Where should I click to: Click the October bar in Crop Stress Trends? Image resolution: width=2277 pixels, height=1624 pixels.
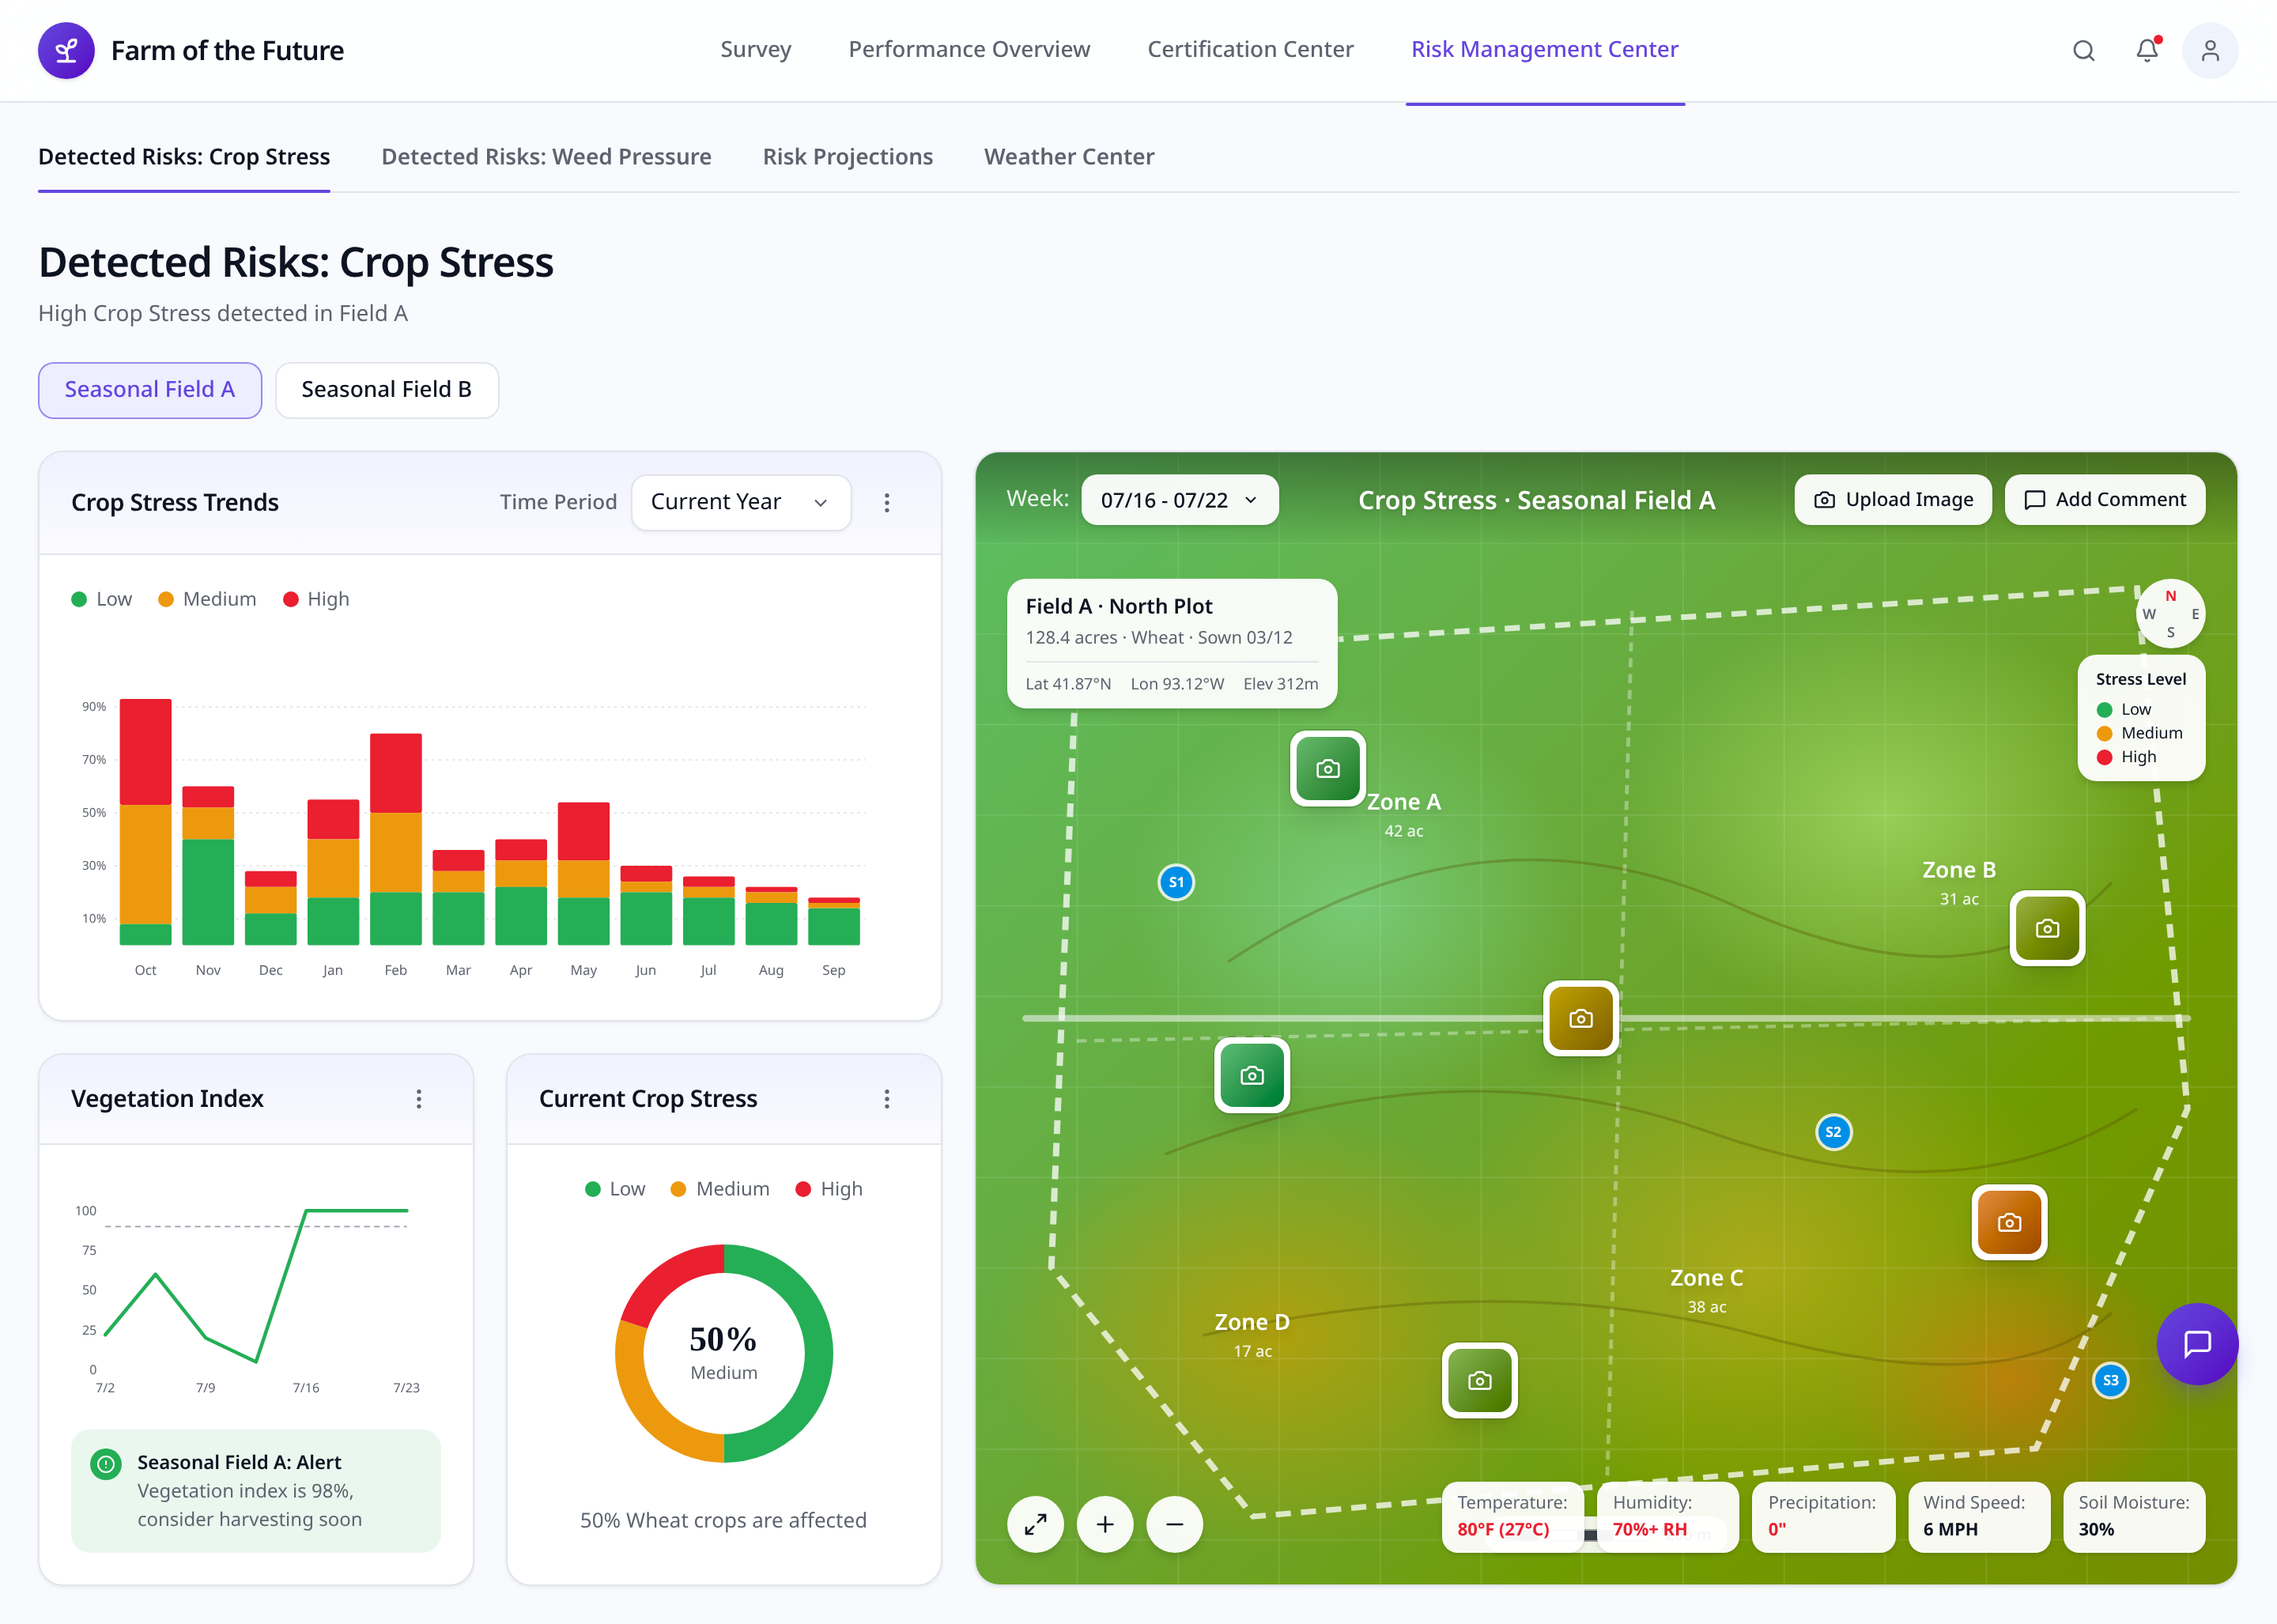(145, 822)
